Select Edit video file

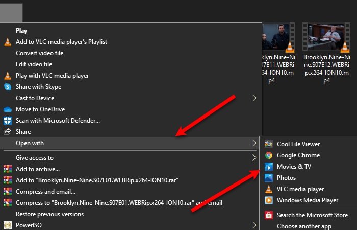34,64
